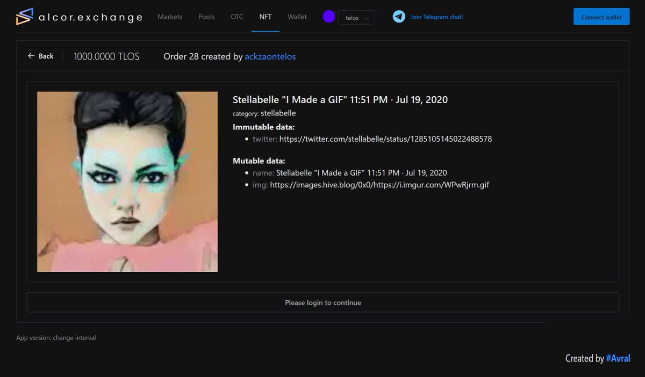
Task: Click the Immutable data heading
Action: pos(263,127)
